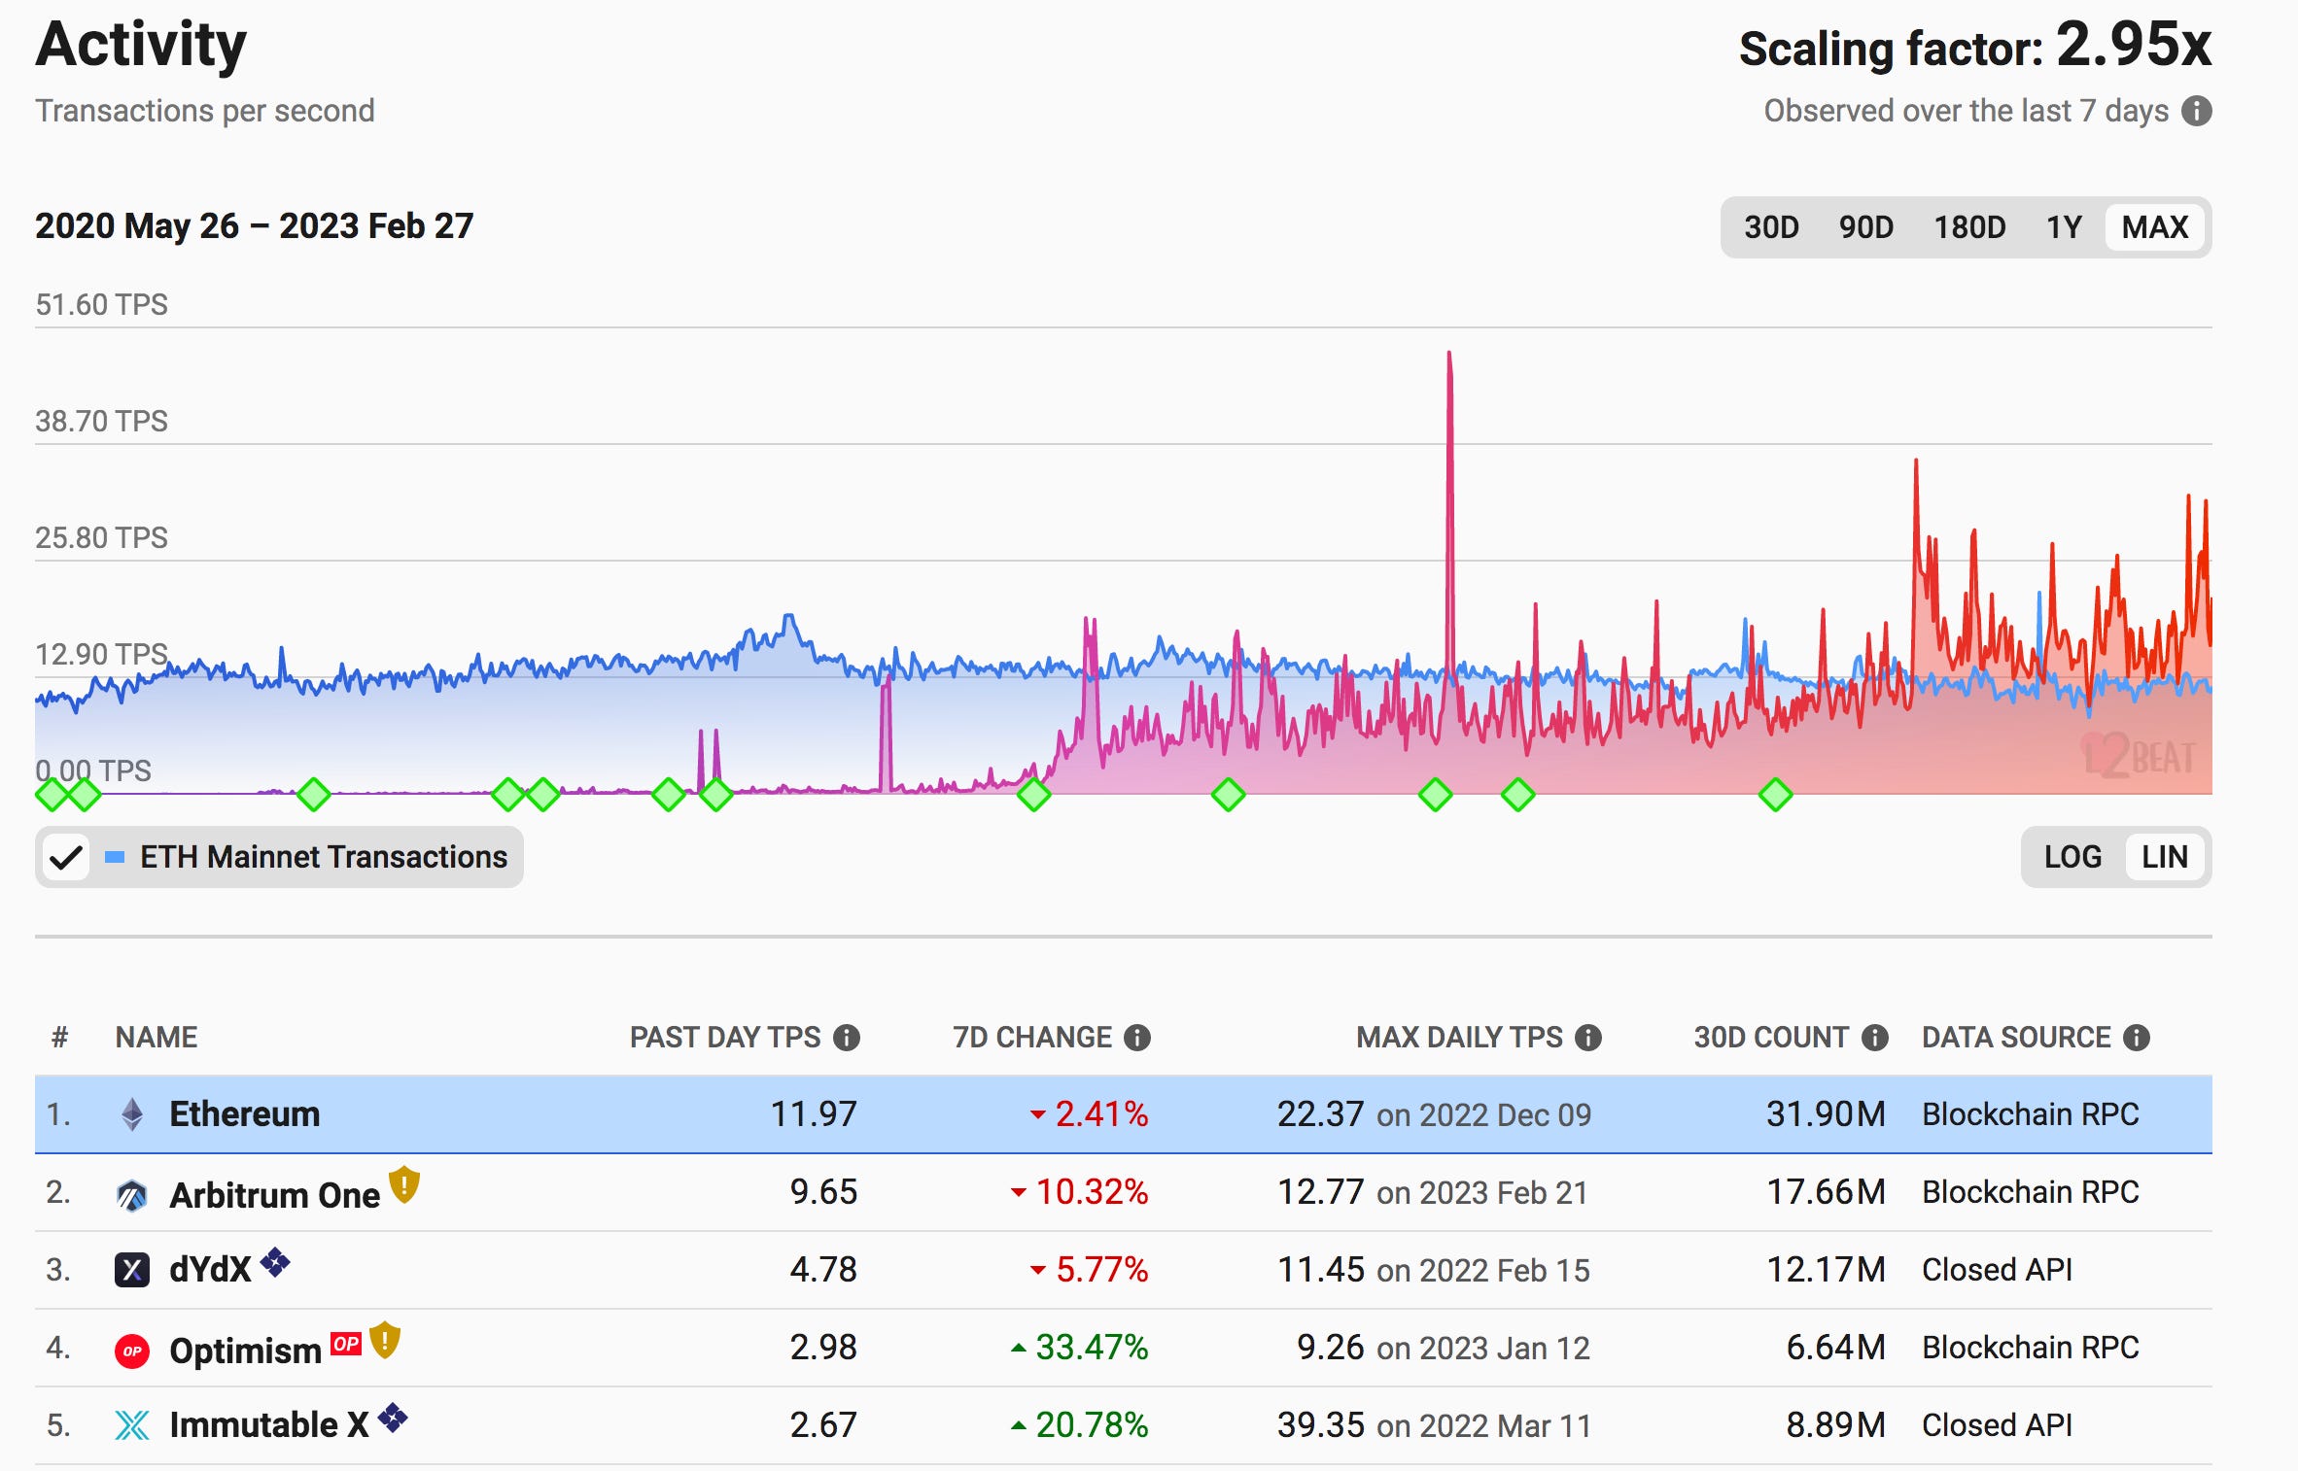Toggle ETH Mainnet Transactions checkbox
Image resolution: width=2298 pixels, height=1471 pixels.
[x=66, y=857]
